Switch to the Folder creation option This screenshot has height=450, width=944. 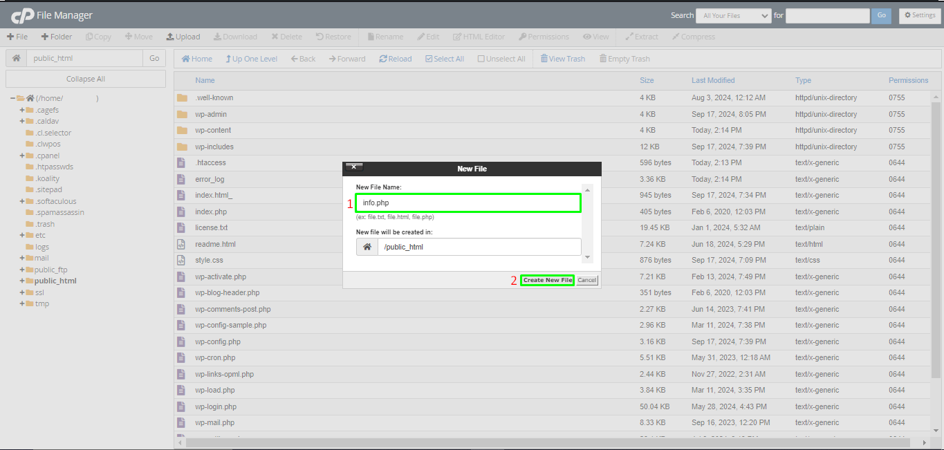(x=56, y=37)
